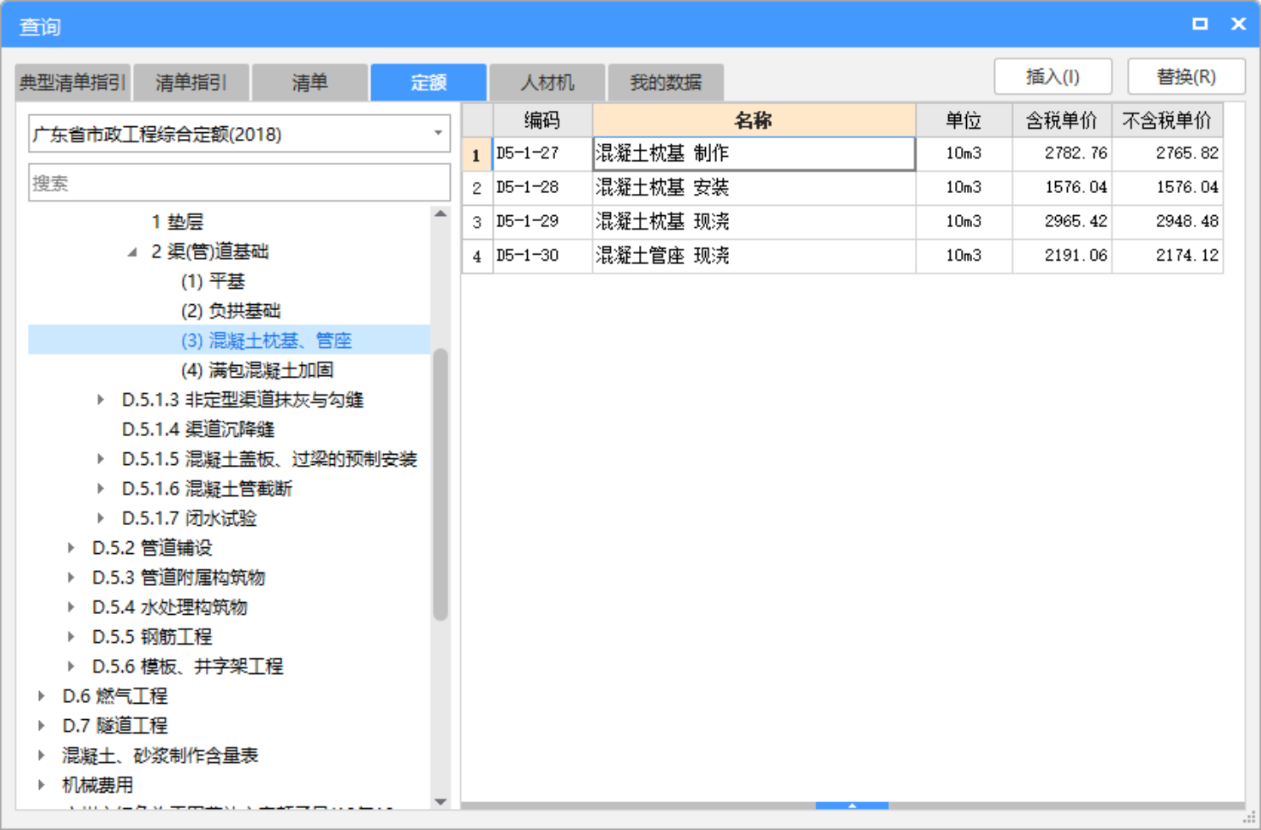The width and height of the screenshot is (1261, 830).
Task: Expand D.5.5 钢筋工程 node
Action: point(71,637)
